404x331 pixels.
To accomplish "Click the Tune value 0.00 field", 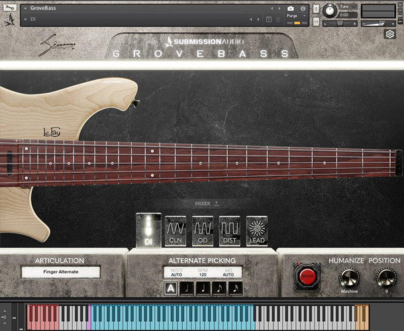I will click(x=348, y=15).
